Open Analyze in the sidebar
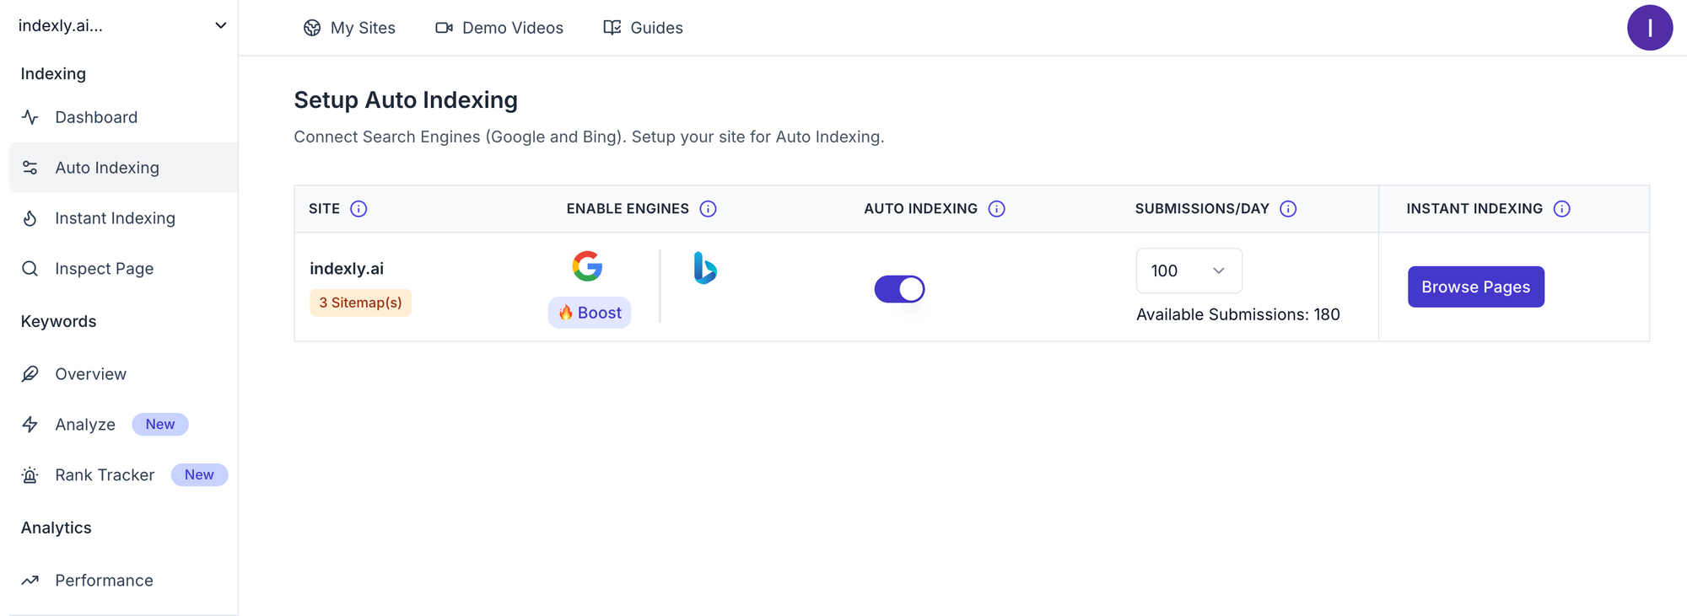Image resolution: width=1687 pixels, height=616 pixels. coord(123,425)
